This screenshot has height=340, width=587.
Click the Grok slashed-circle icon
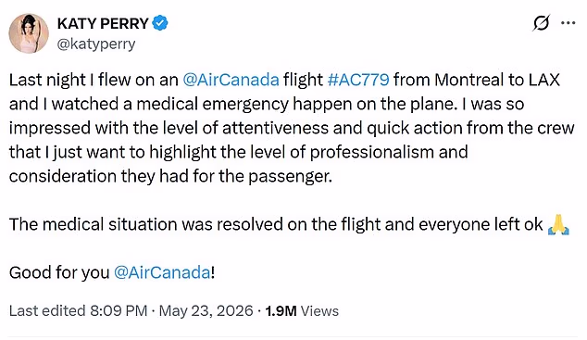(541, 23)
